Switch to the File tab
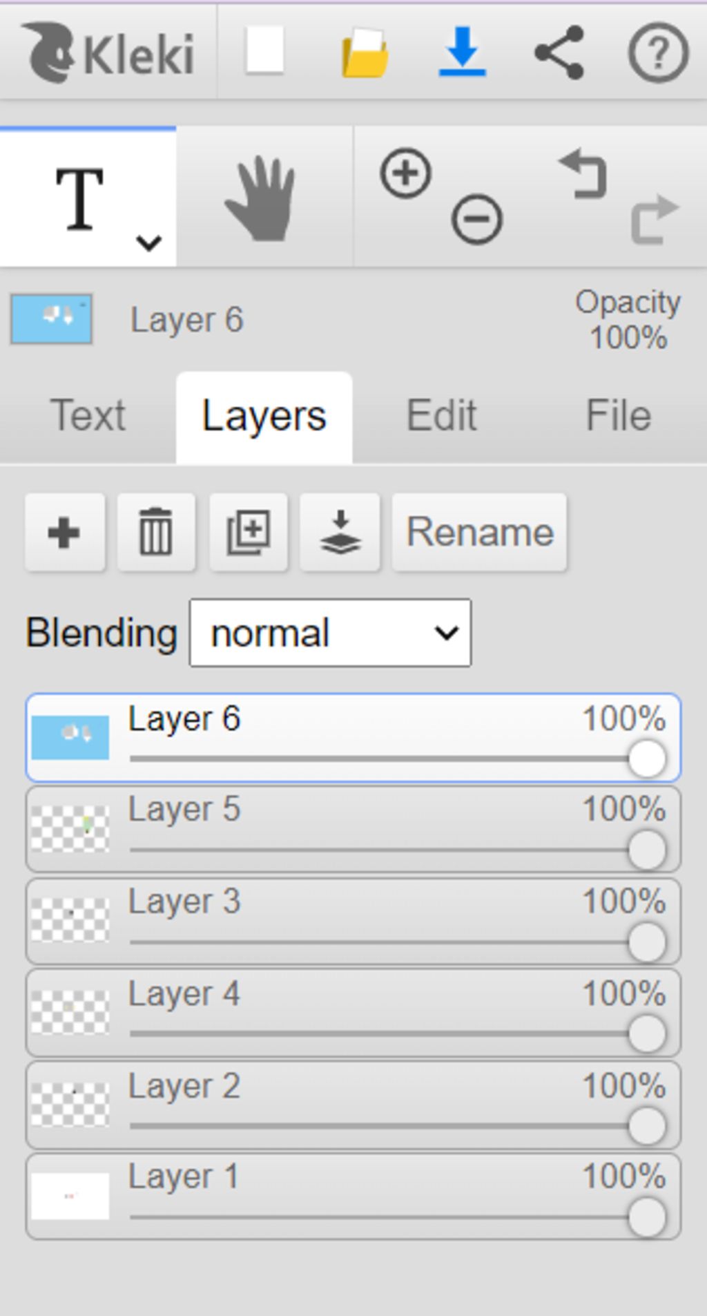Image resolution: width=707 pixels, height=1316 pixels. [x=619, y=416]
